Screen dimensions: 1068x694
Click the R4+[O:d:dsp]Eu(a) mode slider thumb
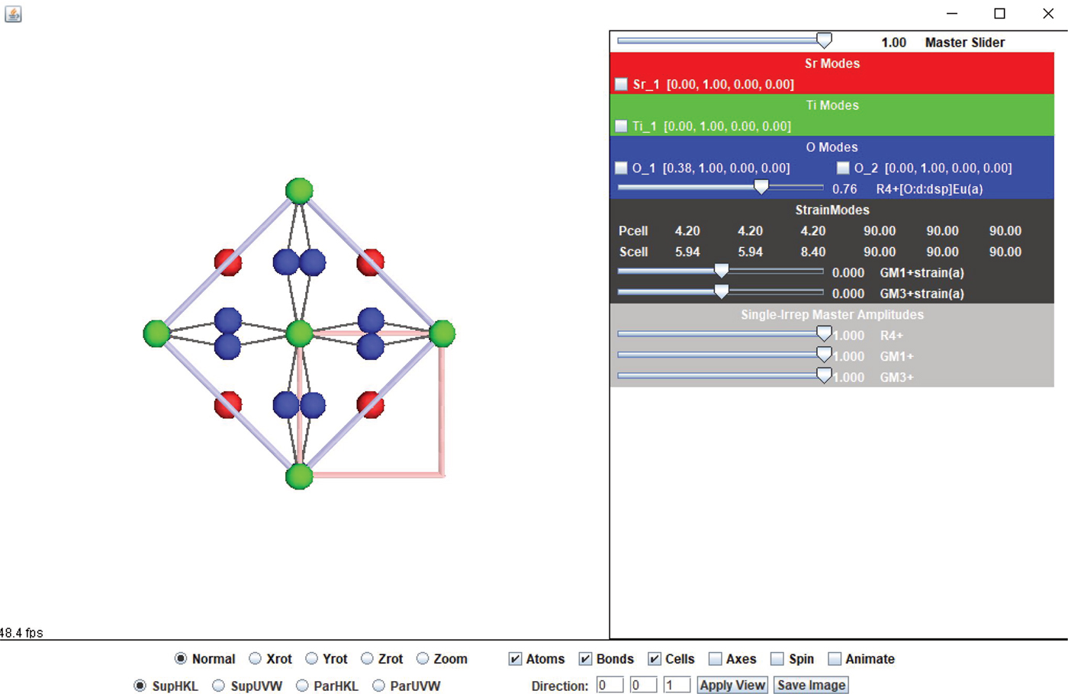pyautogui.click(x=761, y=187)
